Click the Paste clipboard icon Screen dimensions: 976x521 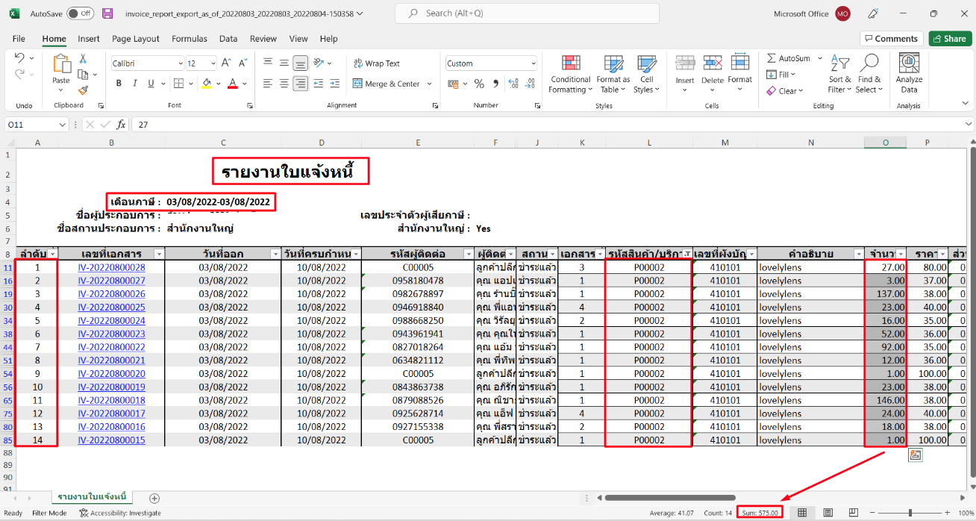coord(61,64)
